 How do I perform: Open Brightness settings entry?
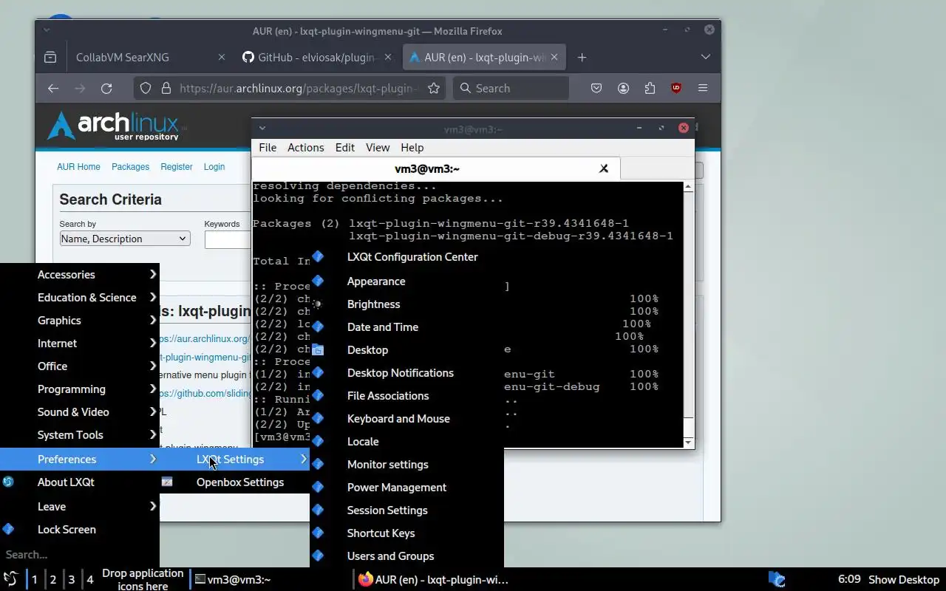(406, 304)
